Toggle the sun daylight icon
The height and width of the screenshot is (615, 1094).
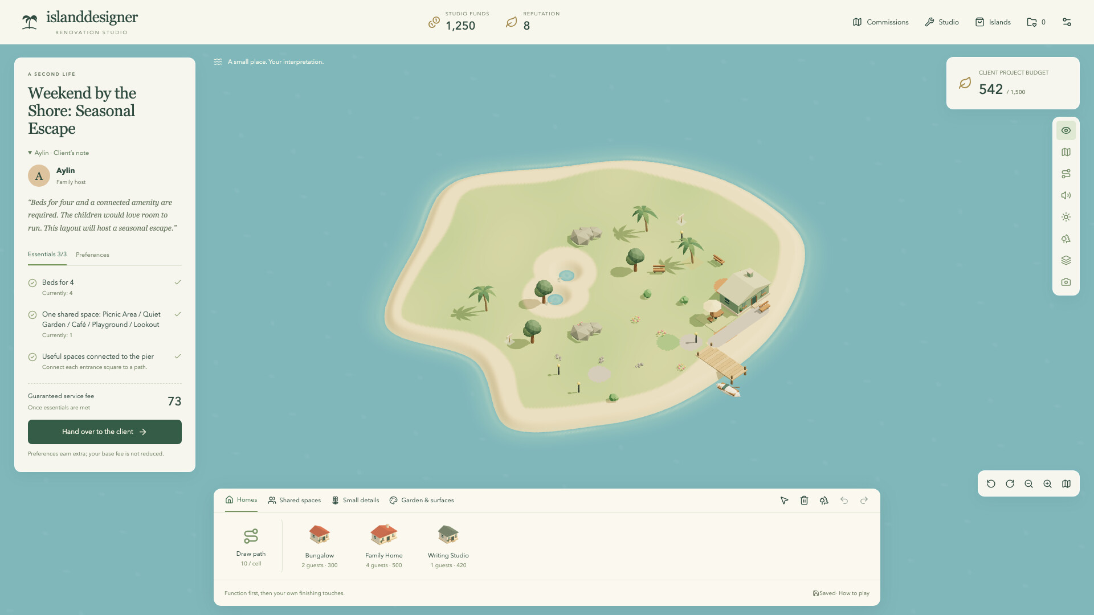click(1066, 217)
